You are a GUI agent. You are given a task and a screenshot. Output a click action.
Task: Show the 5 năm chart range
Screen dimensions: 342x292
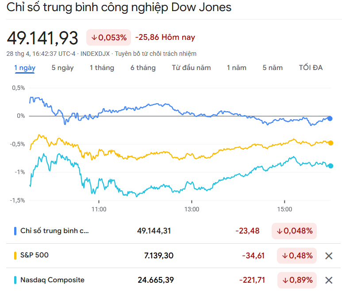click(x=272, y=68)
